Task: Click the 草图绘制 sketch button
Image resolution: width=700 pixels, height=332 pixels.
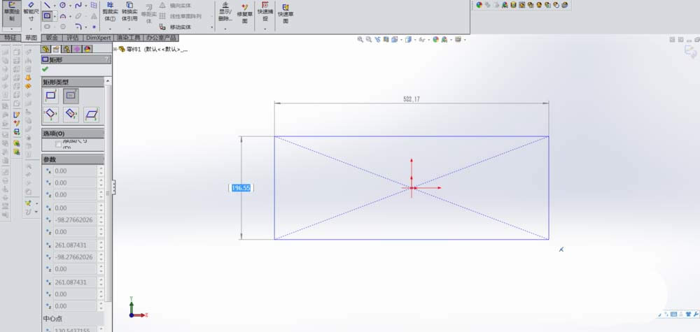Action: pos(11,12)
